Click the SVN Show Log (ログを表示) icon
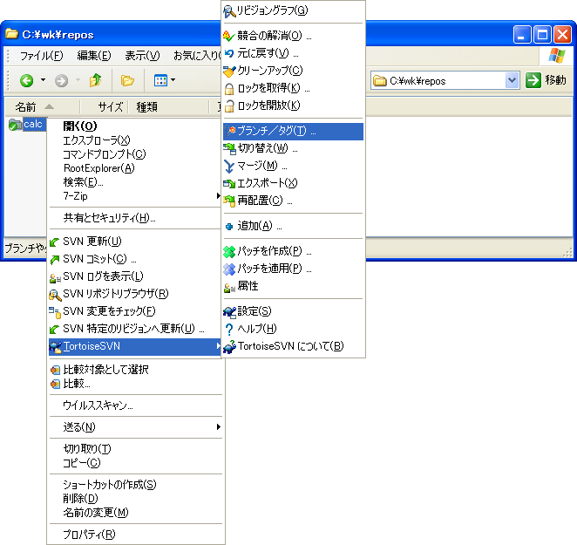The height and width of the screenshot is (545, 577). click(x=55, y=276)
